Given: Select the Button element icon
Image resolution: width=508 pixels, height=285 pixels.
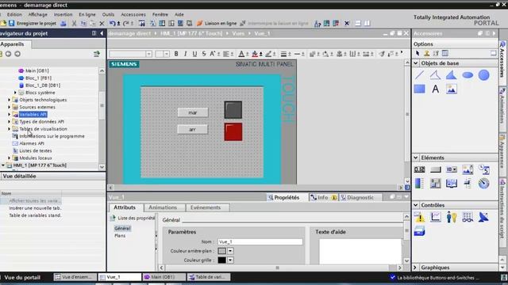Looking at the screenshot, I should click(436, 169).
